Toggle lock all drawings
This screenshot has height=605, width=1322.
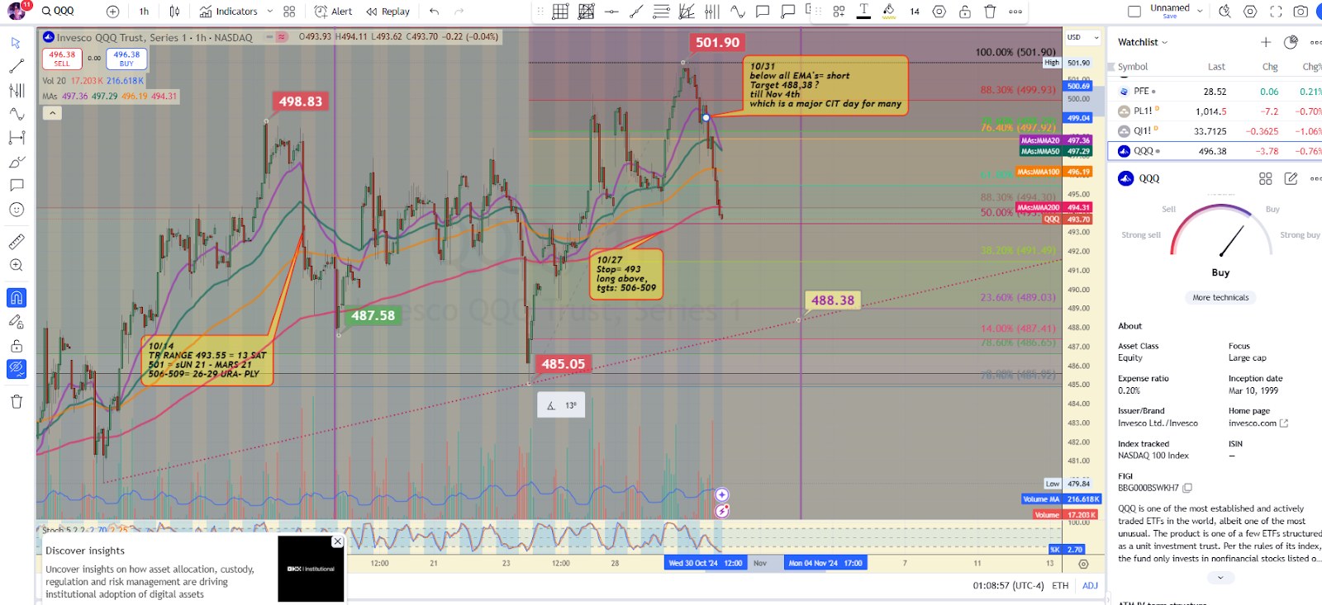pos(17,346)
